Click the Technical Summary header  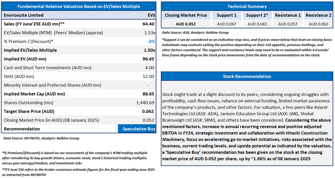pyautogui.click(x=247, y=6)
